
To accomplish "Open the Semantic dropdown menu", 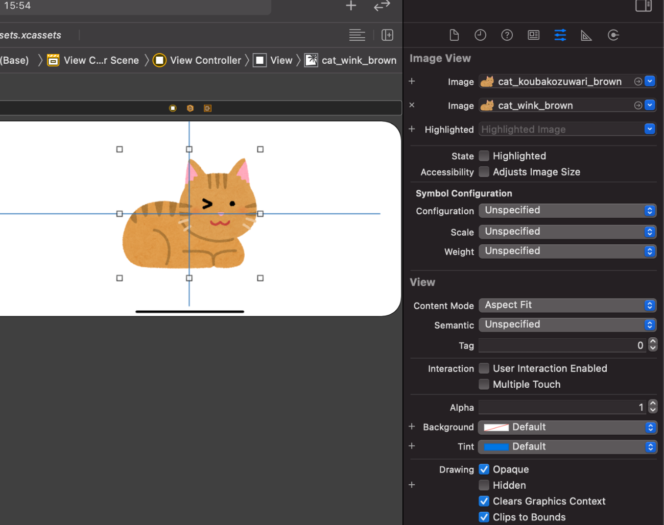I will click(x=567, y=324).
